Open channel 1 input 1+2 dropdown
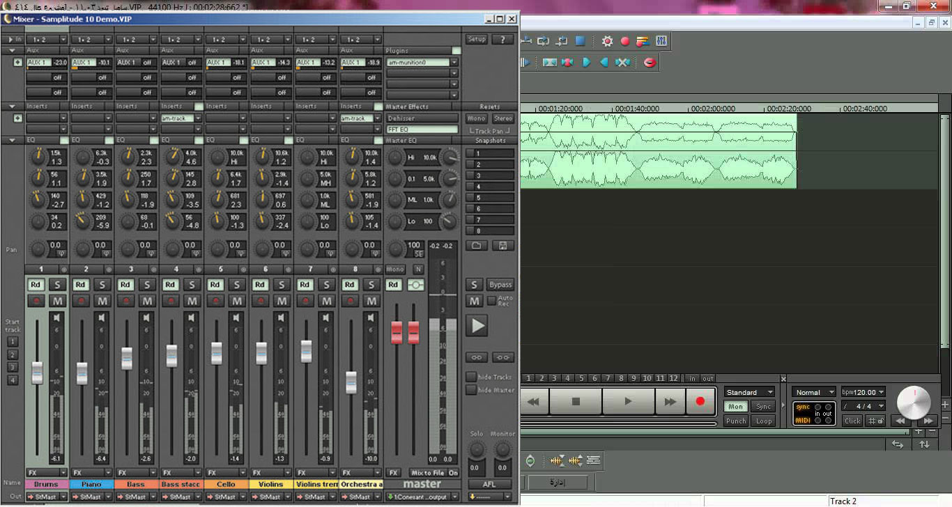This screenshot has height=507, width=952. [63, 40]
